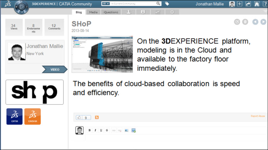Screen dimensions: 268x150
Task: Toggle italic in comment editor
Action: click(x=95, y=130)
